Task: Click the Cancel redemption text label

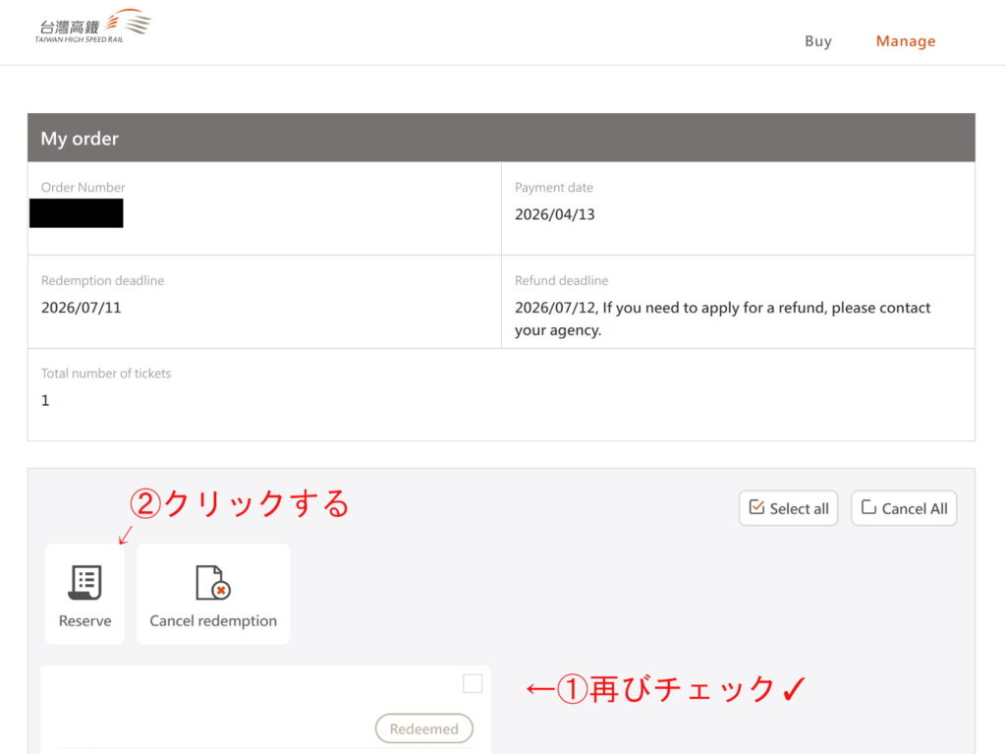Action: click(213, 621)
